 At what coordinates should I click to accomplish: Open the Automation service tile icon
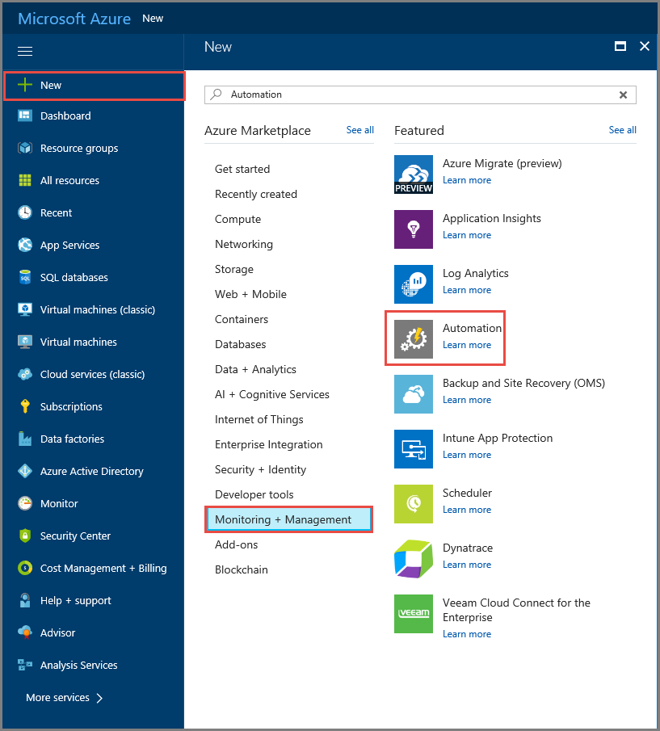tap(414, 338)
